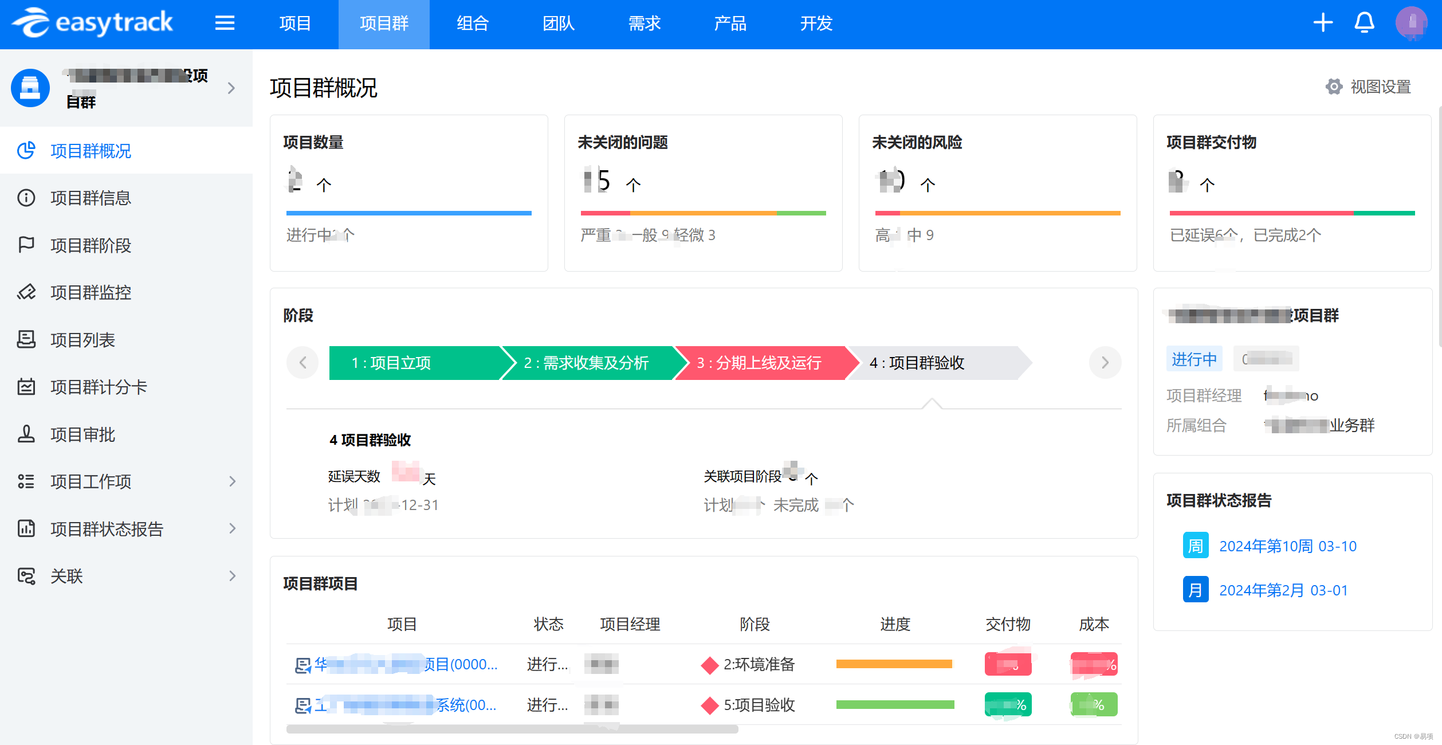Viewport: 1442px width, 745px height.
Task: Switch to the 团队 top tab
Action: pos(558,23)
